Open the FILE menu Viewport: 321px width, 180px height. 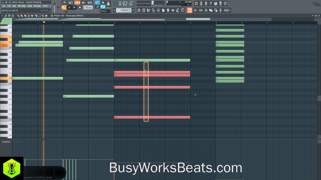(4, 6)
